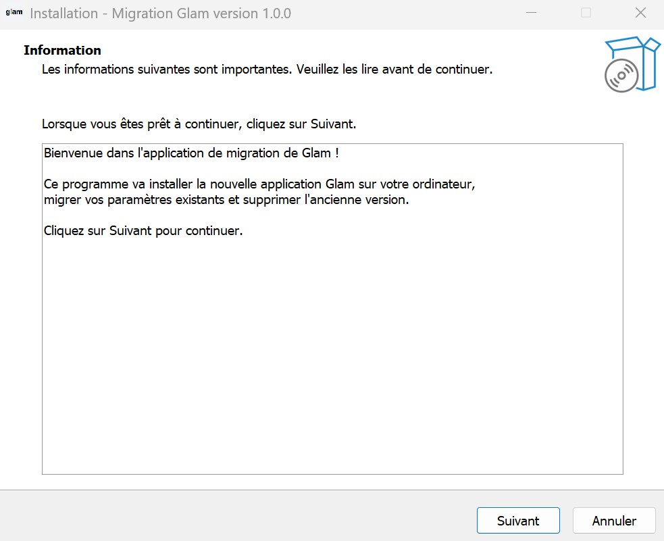Screen dimensions: 664x541
Task: Click the 'Bienvenue dans l'application' line
Action: pos(191,153)
